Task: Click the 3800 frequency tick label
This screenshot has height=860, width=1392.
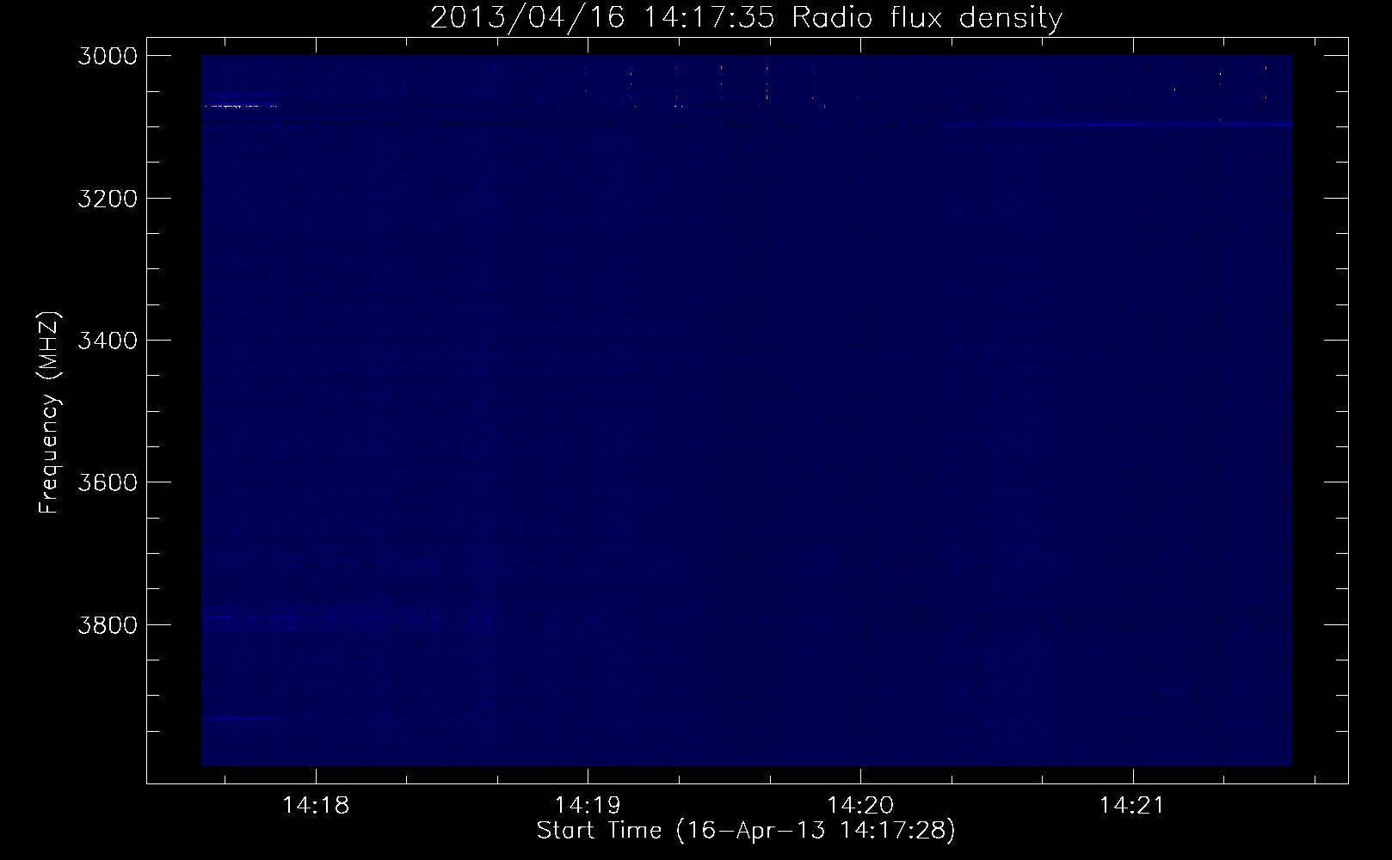Action: pyautogui.click(x=108, y=624)
